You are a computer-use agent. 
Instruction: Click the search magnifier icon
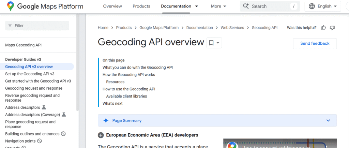pos(246,6)
